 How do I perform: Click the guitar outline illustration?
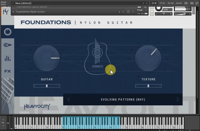(97, 57)
